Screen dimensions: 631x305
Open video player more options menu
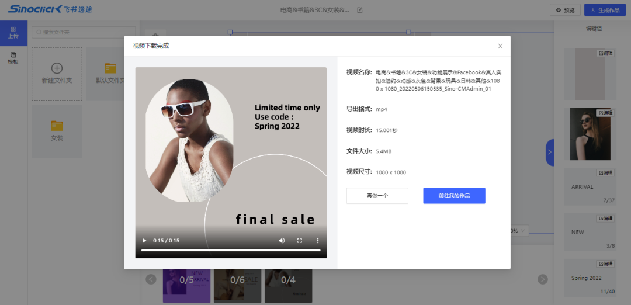click(x=317, y=241)
